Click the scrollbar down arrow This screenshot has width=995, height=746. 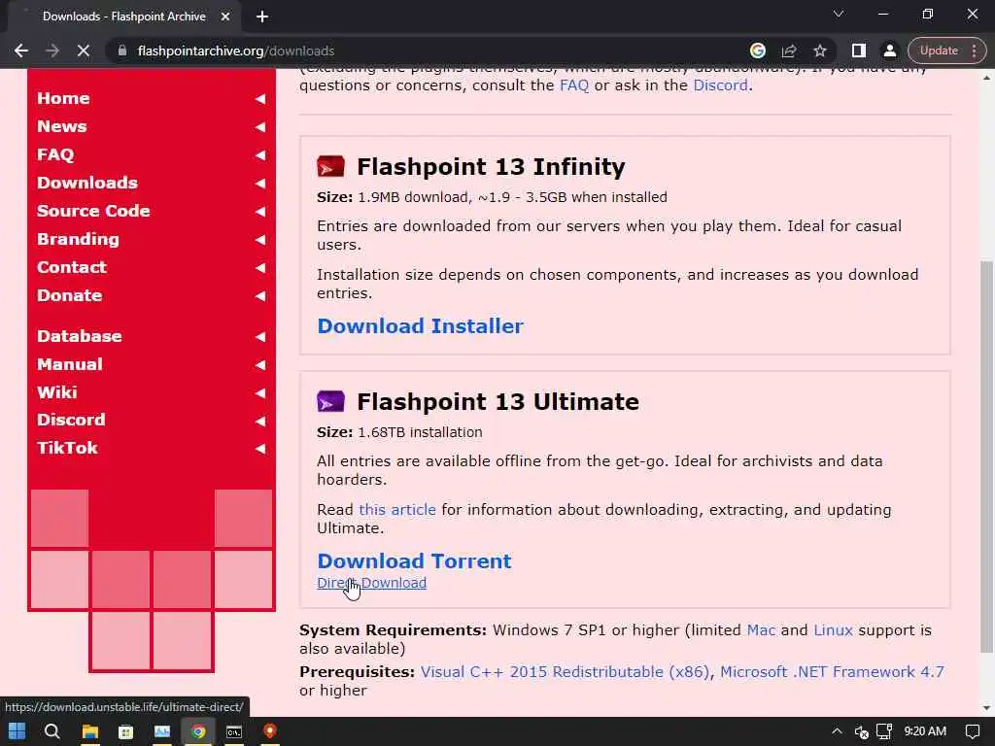[x=986, y=707]
